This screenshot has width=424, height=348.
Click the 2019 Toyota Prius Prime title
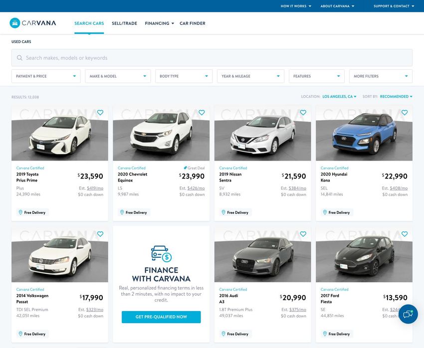[x=27, y=177]
